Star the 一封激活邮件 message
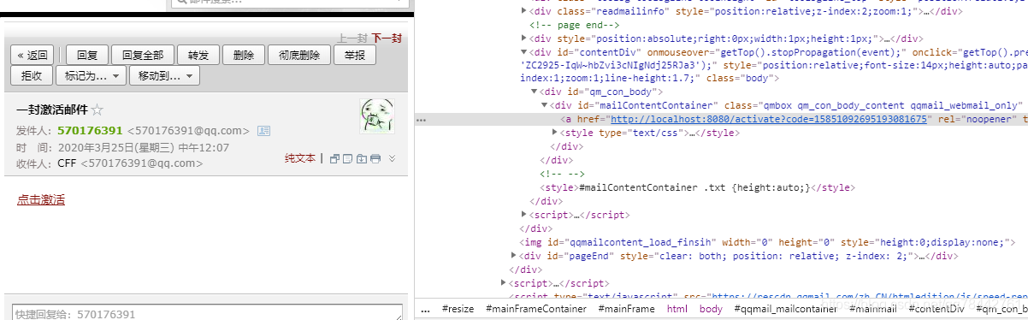1028x320 pixels. [97, 110]
